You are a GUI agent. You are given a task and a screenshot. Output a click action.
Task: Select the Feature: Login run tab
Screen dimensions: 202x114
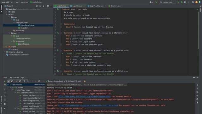click(x=18, y=78)
